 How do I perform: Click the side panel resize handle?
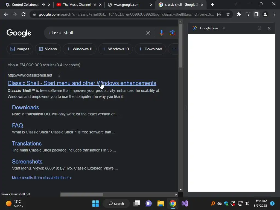(x=185, y=108)
